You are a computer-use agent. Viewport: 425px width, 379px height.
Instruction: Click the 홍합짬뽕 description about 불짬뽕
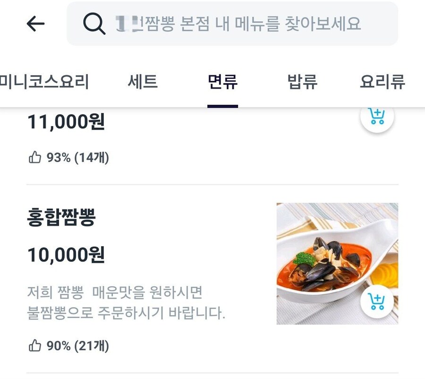click(126, 302)
